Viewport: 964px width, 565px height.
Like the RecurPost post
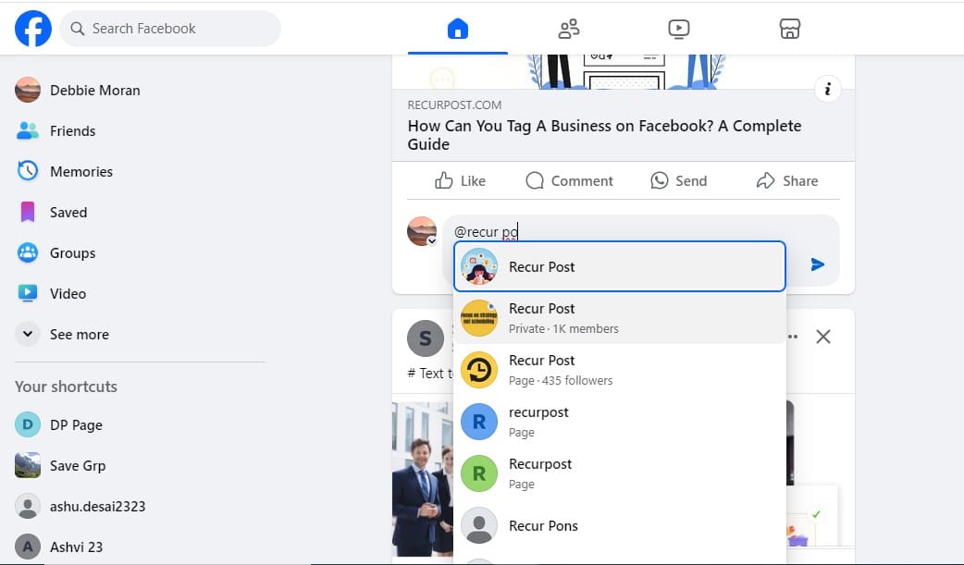point(460,180)
